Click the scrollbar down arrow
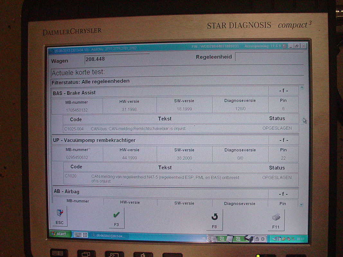The width and height of the screenshot is (343, 257). (302, 205)
